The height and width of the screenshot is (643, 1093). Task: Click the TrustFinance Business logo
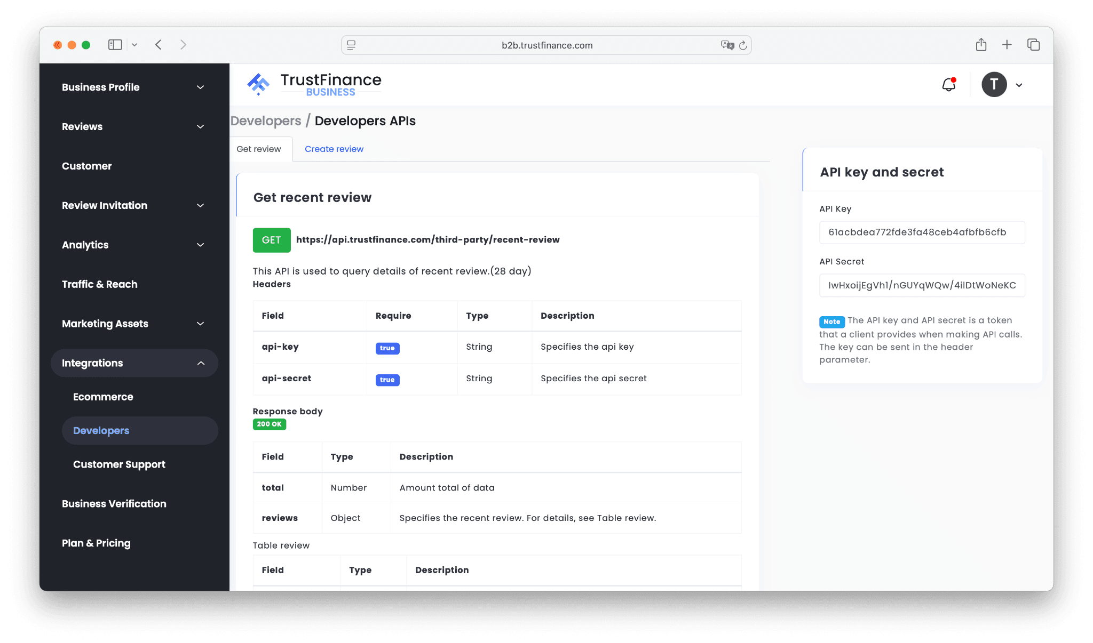314,85
